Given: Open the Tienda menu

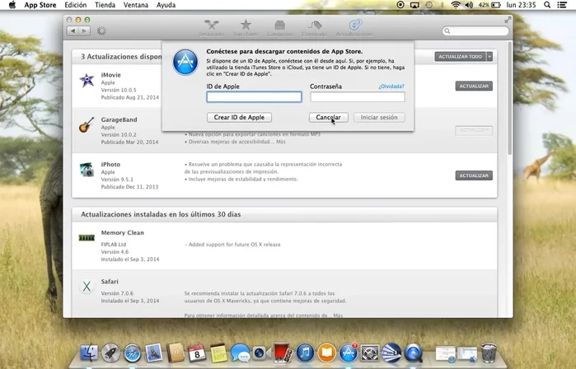Looking at the screenshot, I should point(105,5).
